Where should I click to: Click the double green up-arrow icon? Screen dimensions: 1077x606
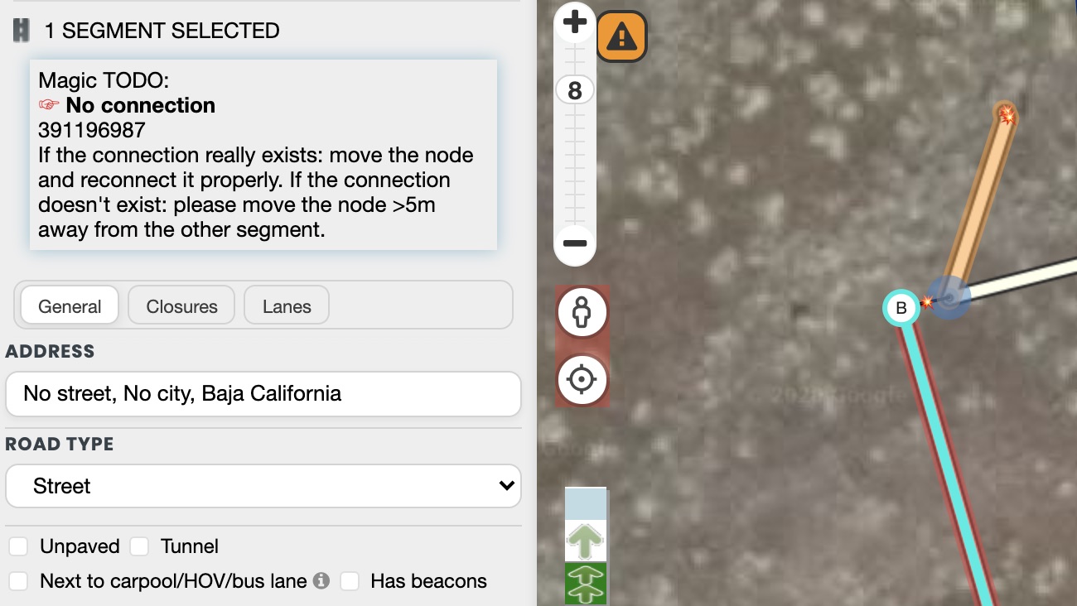click(586, 583)
